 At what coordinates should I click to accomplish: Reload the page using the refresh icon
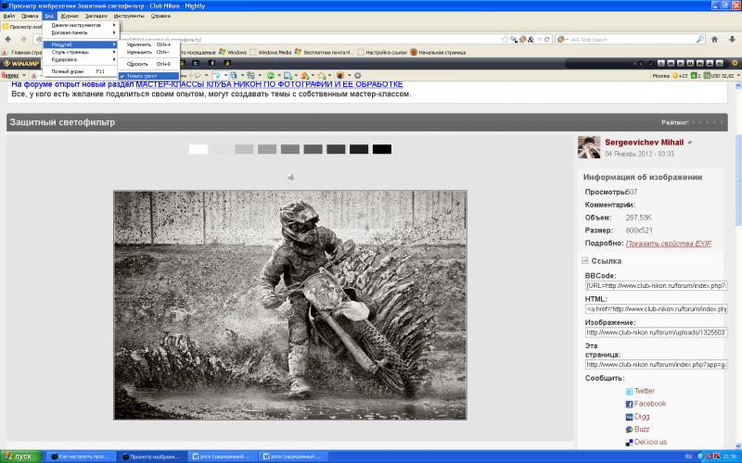point(547,40)
